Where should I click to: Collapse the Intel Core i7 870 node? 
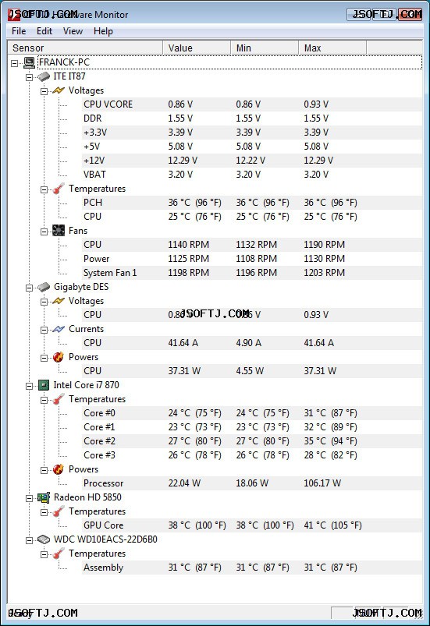pyautogui.click(x=29, y=386)
